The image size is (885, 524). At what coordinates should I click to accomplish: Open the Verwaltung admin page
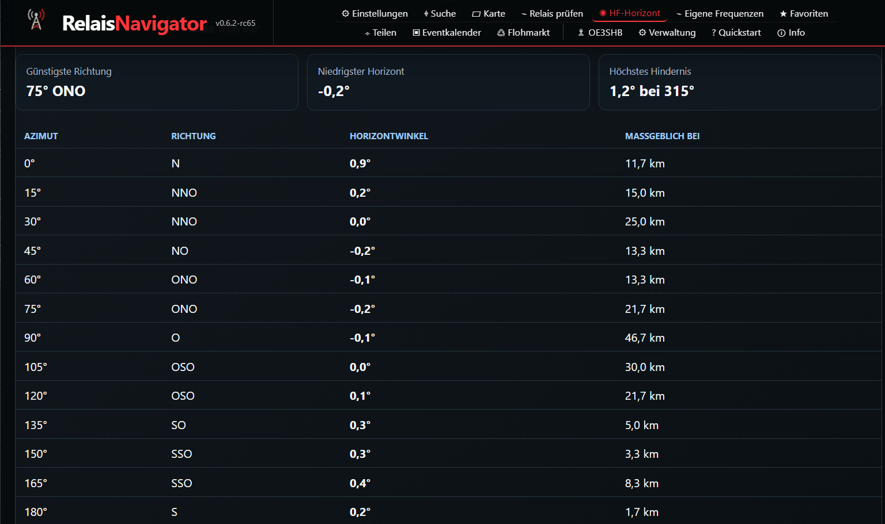(667, 32)
